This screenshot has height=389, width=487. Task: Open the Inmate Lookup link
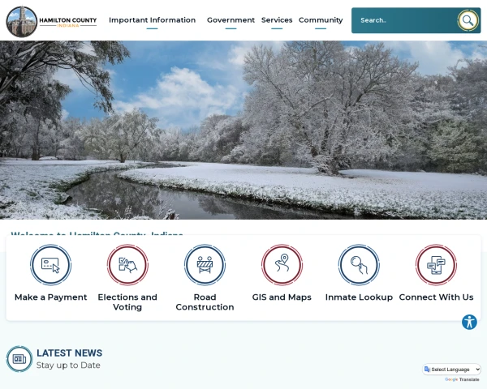coord(359,297)
